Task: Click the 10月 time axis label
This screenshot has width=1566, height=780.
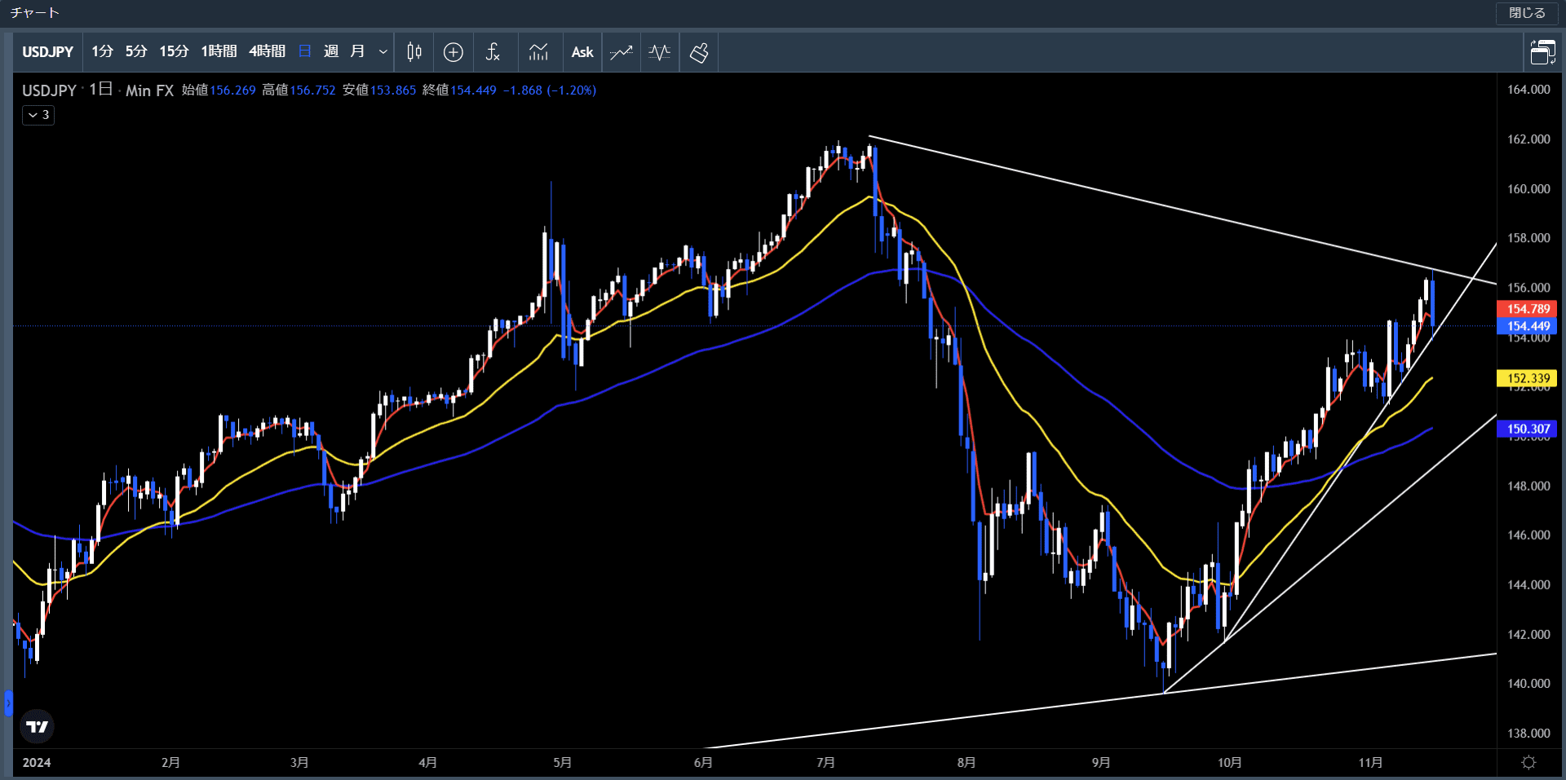Action: (1230, 763)
